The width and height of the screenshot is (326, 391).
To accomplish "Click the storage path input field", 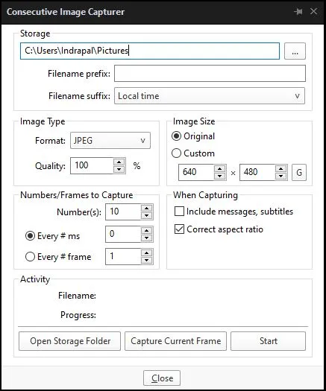I will pyautogui.click(x=150, y=51).
